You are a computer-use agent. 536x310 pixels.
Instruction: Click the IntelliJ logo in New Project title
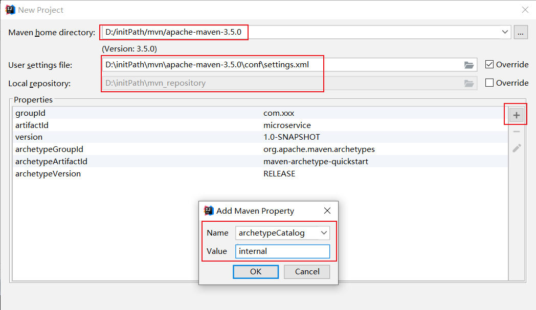(10, 10)
